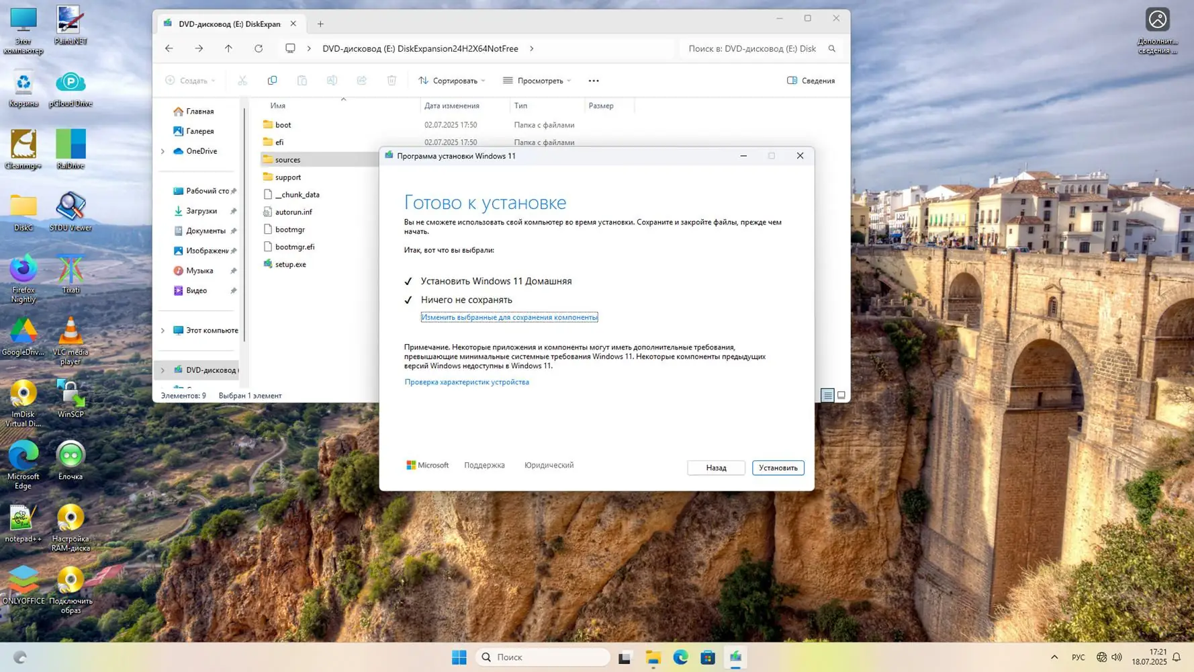
Task: Open the RaiDrive desktop shortcut
Action: 71,149
